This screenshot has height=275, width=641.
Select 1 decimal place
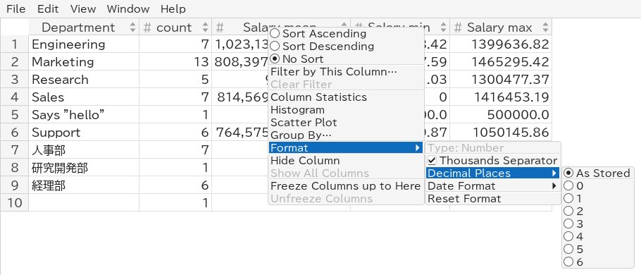coord(598,198)
